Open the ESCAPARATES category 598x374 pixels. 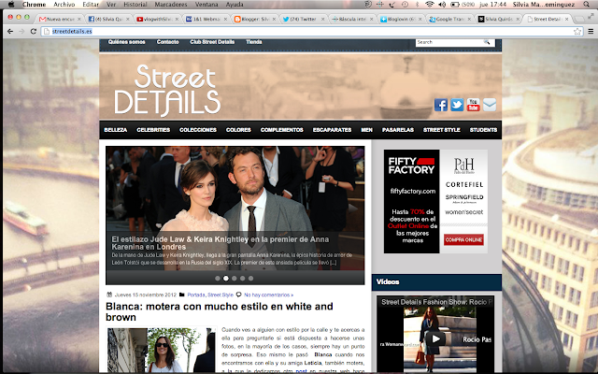coord(333,130)
